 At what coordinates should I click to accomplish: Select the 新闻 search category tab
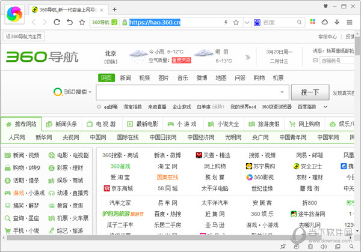point(125,78)
